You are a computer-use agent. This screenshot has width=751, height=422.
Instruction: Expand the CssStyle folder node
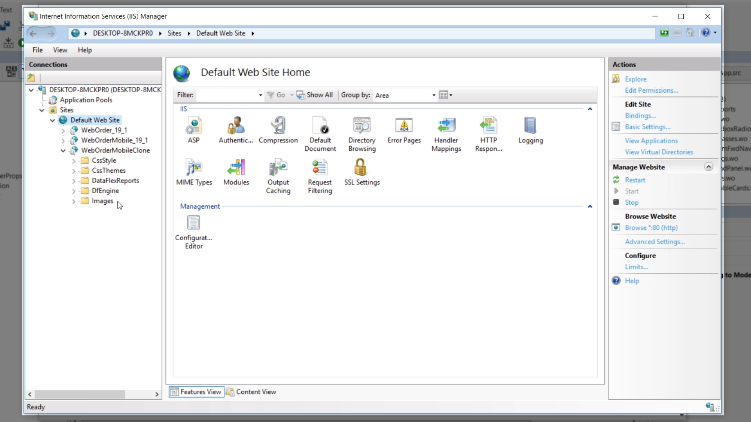pyautogui.click(x=74, y=161)
